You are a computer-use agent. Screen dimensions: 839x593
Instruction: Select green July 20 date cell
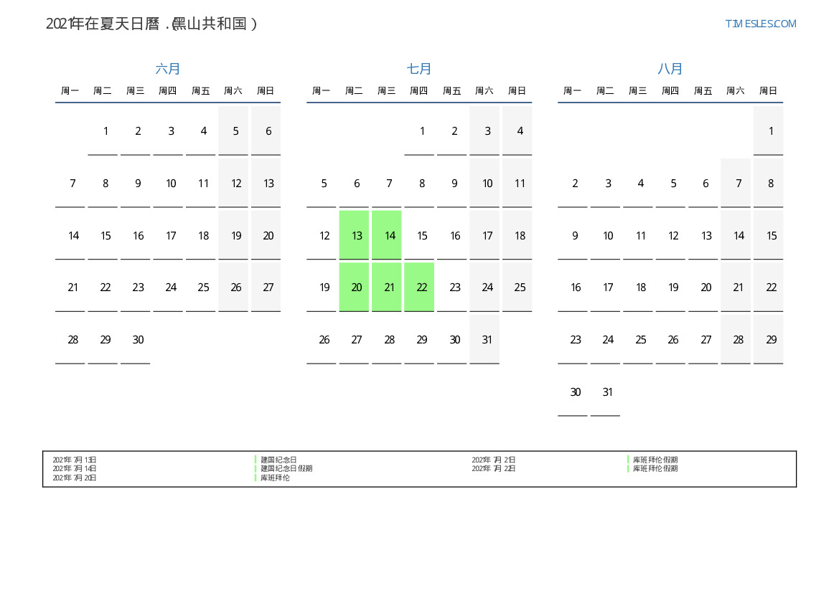coord(357,288)
